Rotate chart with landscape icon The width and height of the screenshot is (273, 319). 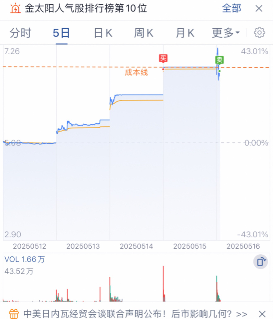pos(261,262)
